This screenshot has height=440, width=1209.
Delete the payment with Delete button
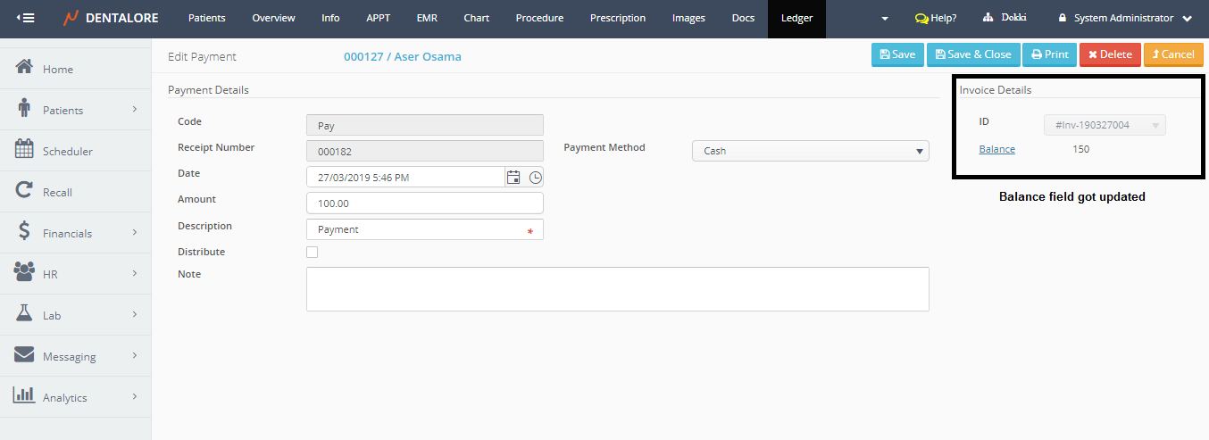click(1110, 54)
